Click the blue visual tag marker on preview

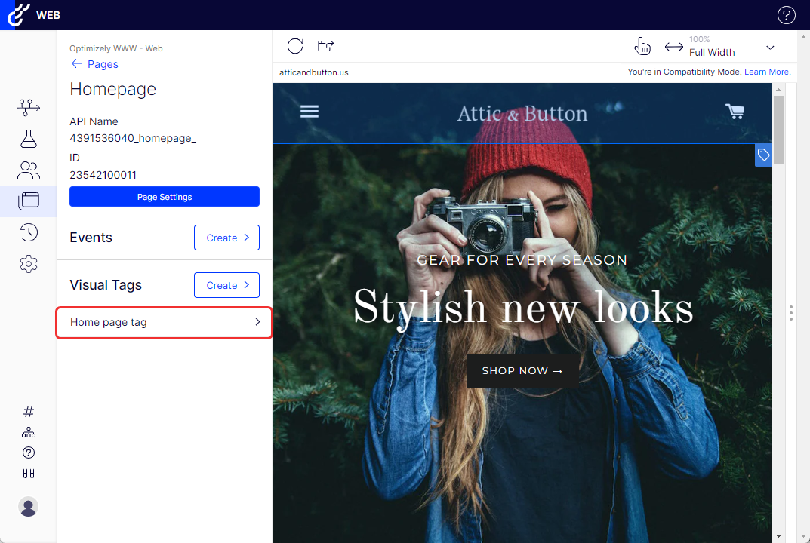click(763, 155)
